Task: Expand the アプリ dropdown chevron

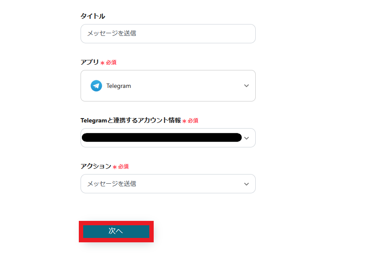Action: coord(246,86)
